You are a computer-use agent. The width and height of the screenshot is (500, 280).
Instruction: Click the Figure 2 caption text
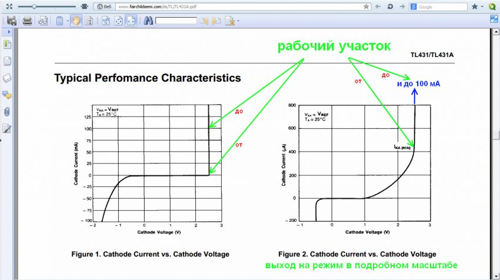(x=357, y=254)
